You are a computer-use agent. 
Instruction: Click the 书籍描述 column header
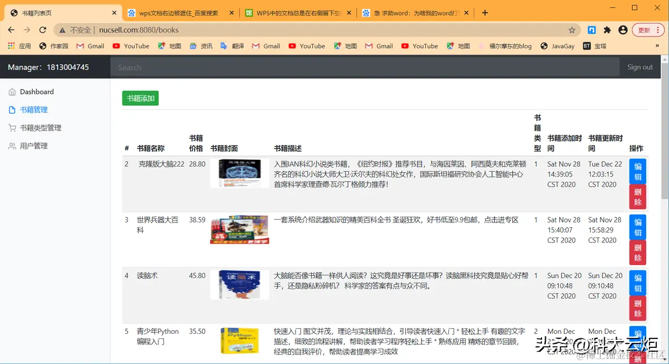[288, 148]
